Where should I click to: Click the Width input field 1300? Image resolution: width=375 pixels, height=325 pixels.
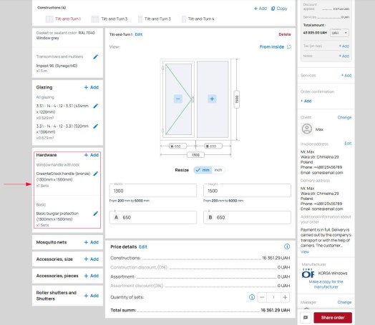click(x=153, y=191)
